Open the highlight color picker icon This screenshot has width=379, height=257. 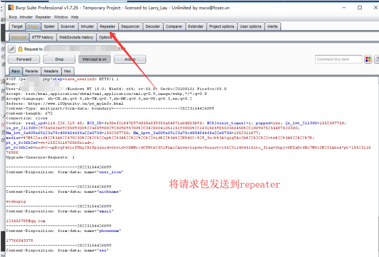click(x=368, y=59)
